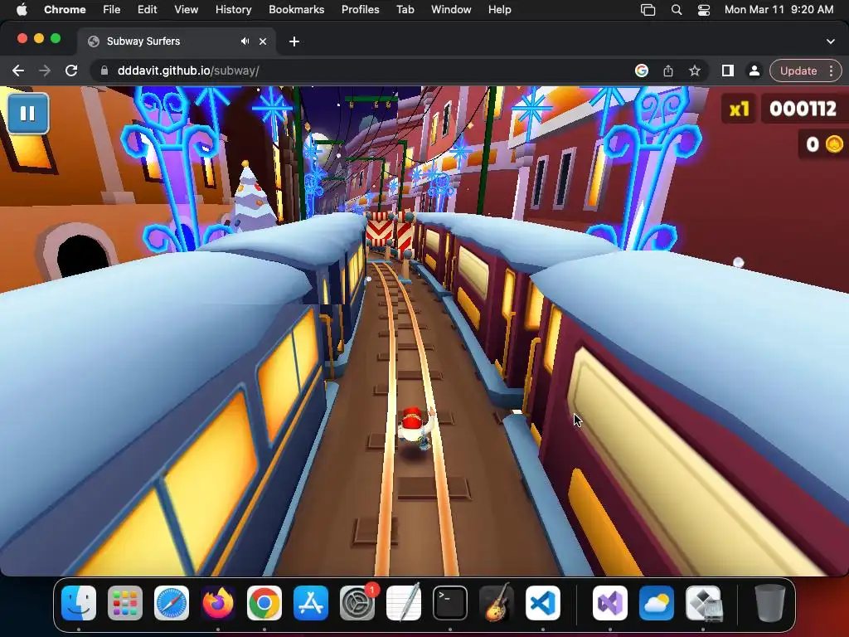View site information lock icon
This screenshot has height=637, width=849.
(x=104, y=71)
